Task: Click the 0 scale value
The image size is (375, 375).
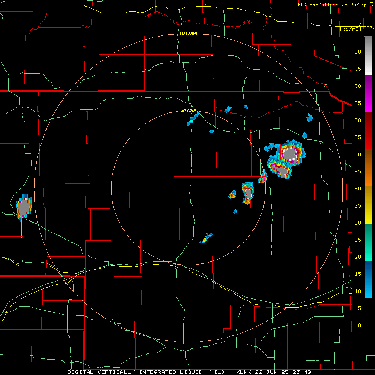Action: pos(360,325)
